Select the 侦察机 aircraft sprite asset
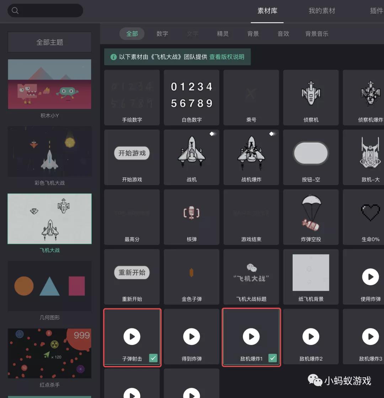Viewport: 384px width, 398px height. pyautogui.click(x=311, y=93)
